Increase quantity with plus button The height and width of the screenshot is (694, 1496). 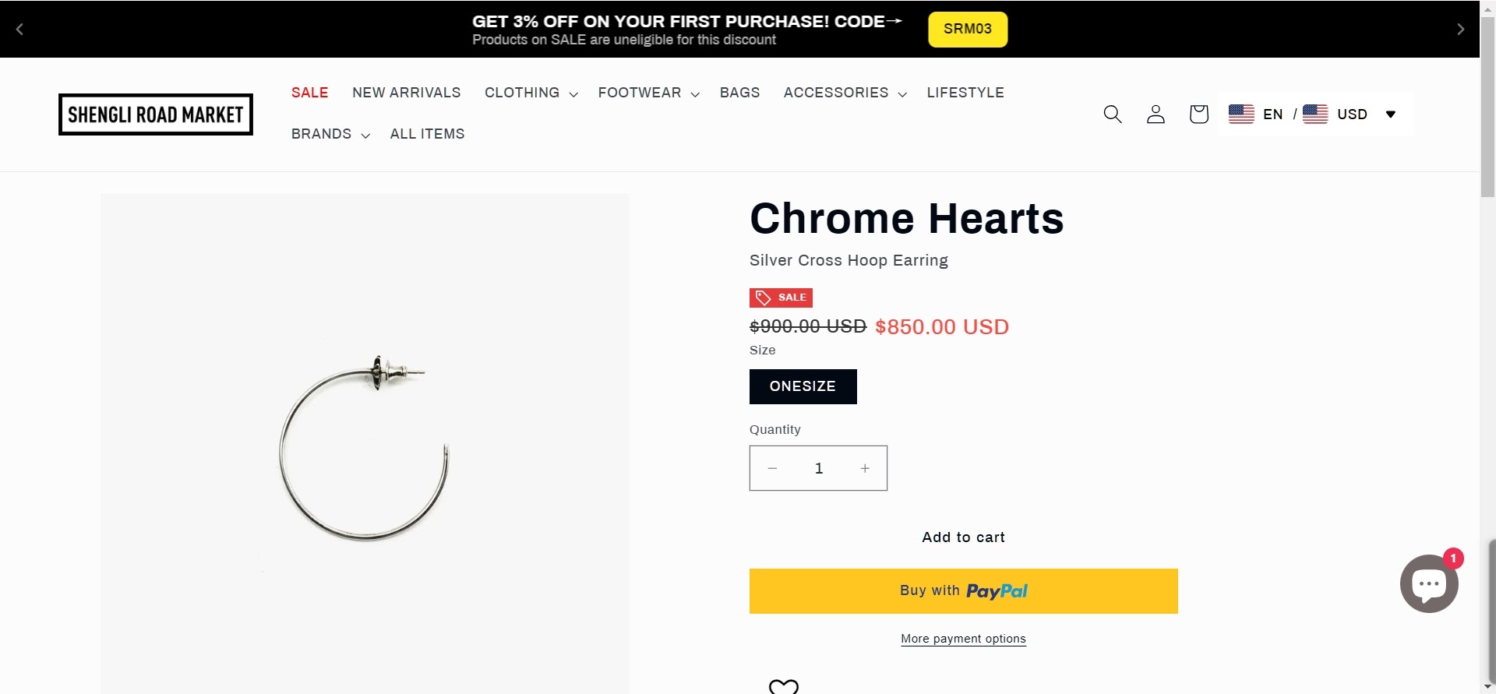[865, 468]
